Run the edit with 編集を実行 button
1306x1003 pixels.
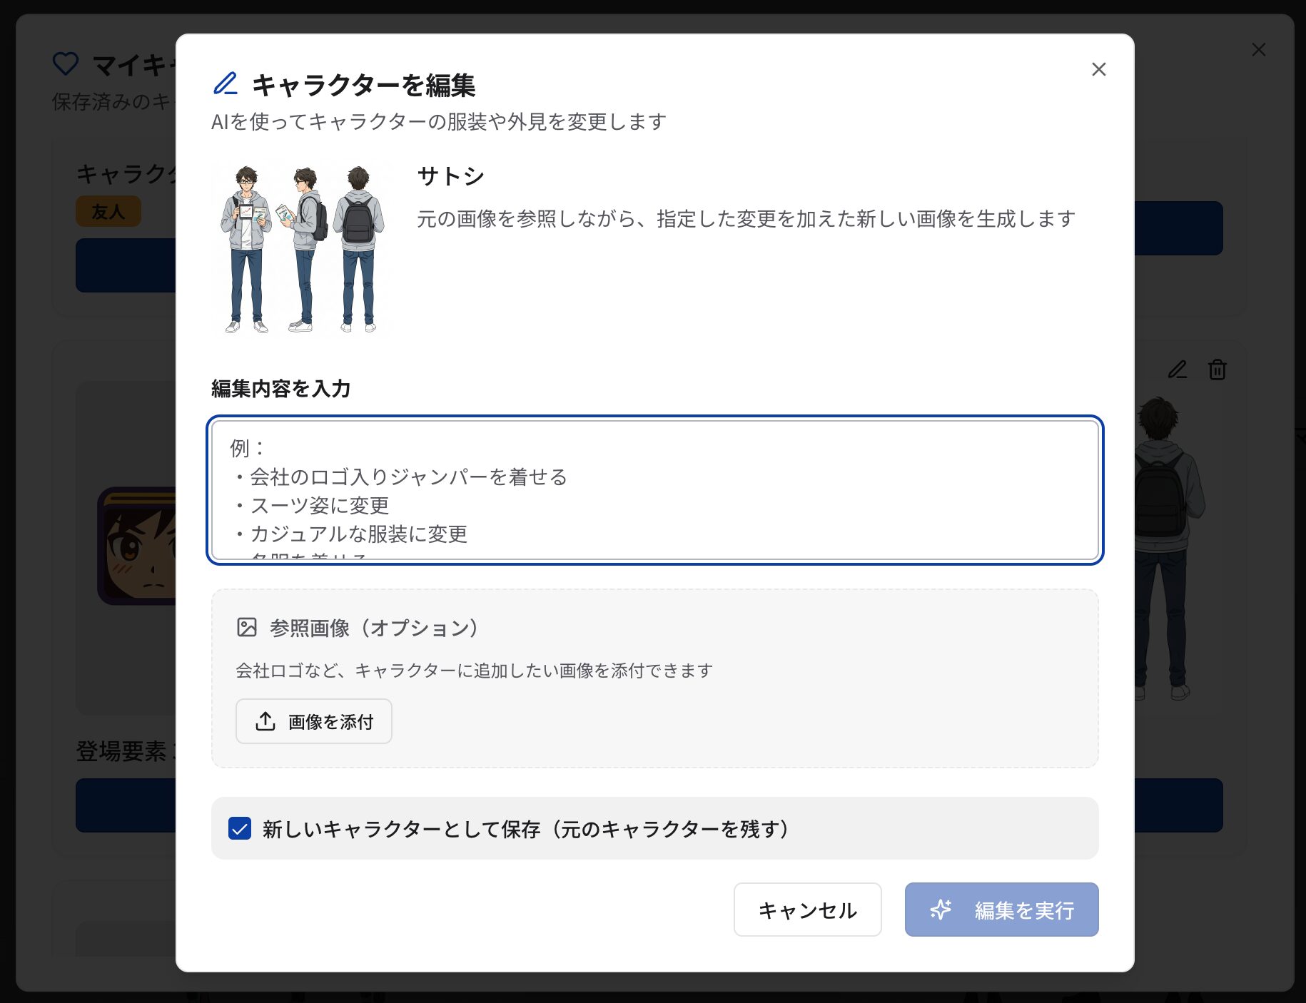[x=1002, y=910]
